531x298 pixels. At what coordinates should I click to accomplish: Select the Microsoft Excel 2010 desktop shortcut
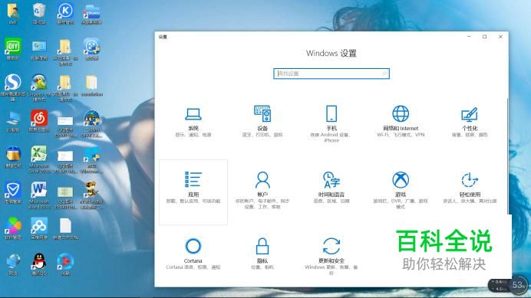coord(39,159)
